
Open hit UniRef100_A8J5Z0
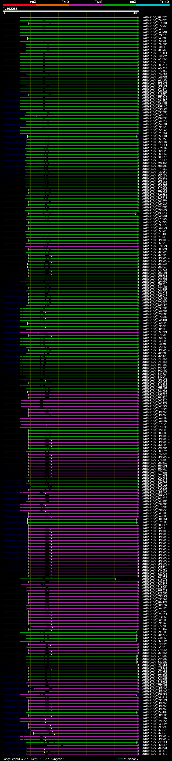point(154,18)
